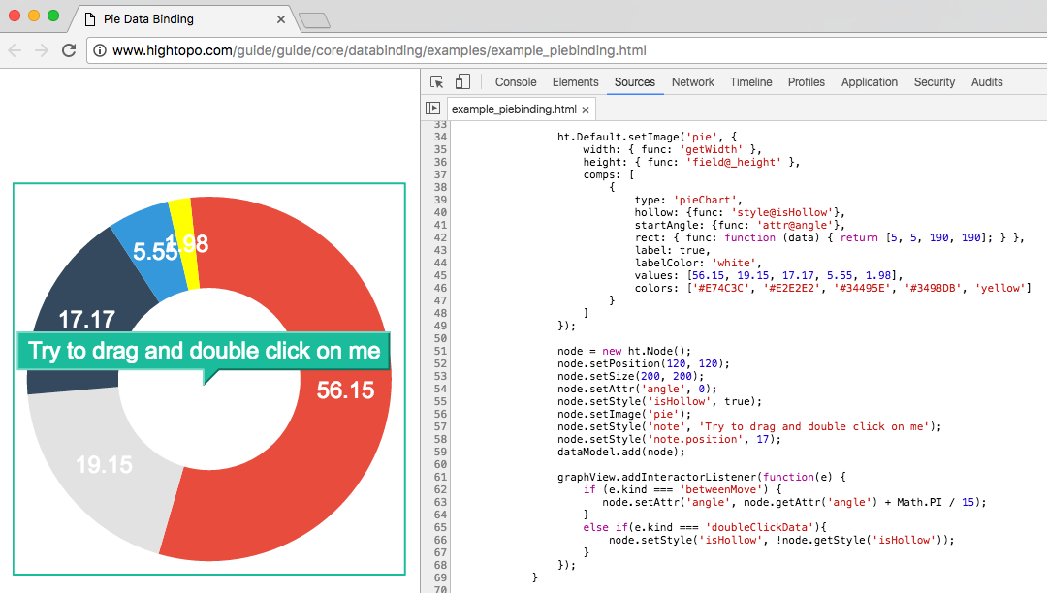This screenshot has height=593, width=1047.
Task: Switch to the Application tab
Action: pos(869,82)
